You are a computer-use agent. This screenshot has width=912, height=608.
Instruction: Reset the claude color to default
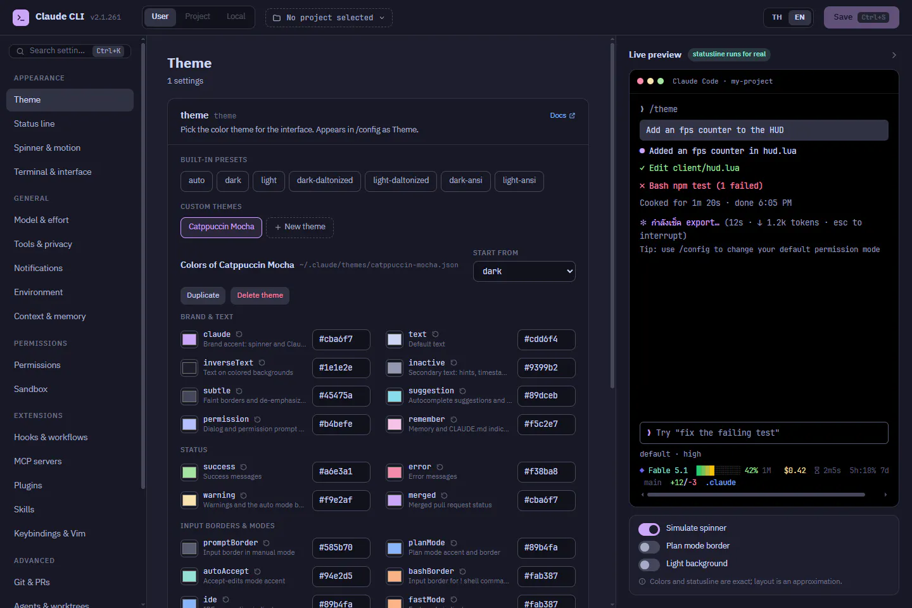click(239, 334)
